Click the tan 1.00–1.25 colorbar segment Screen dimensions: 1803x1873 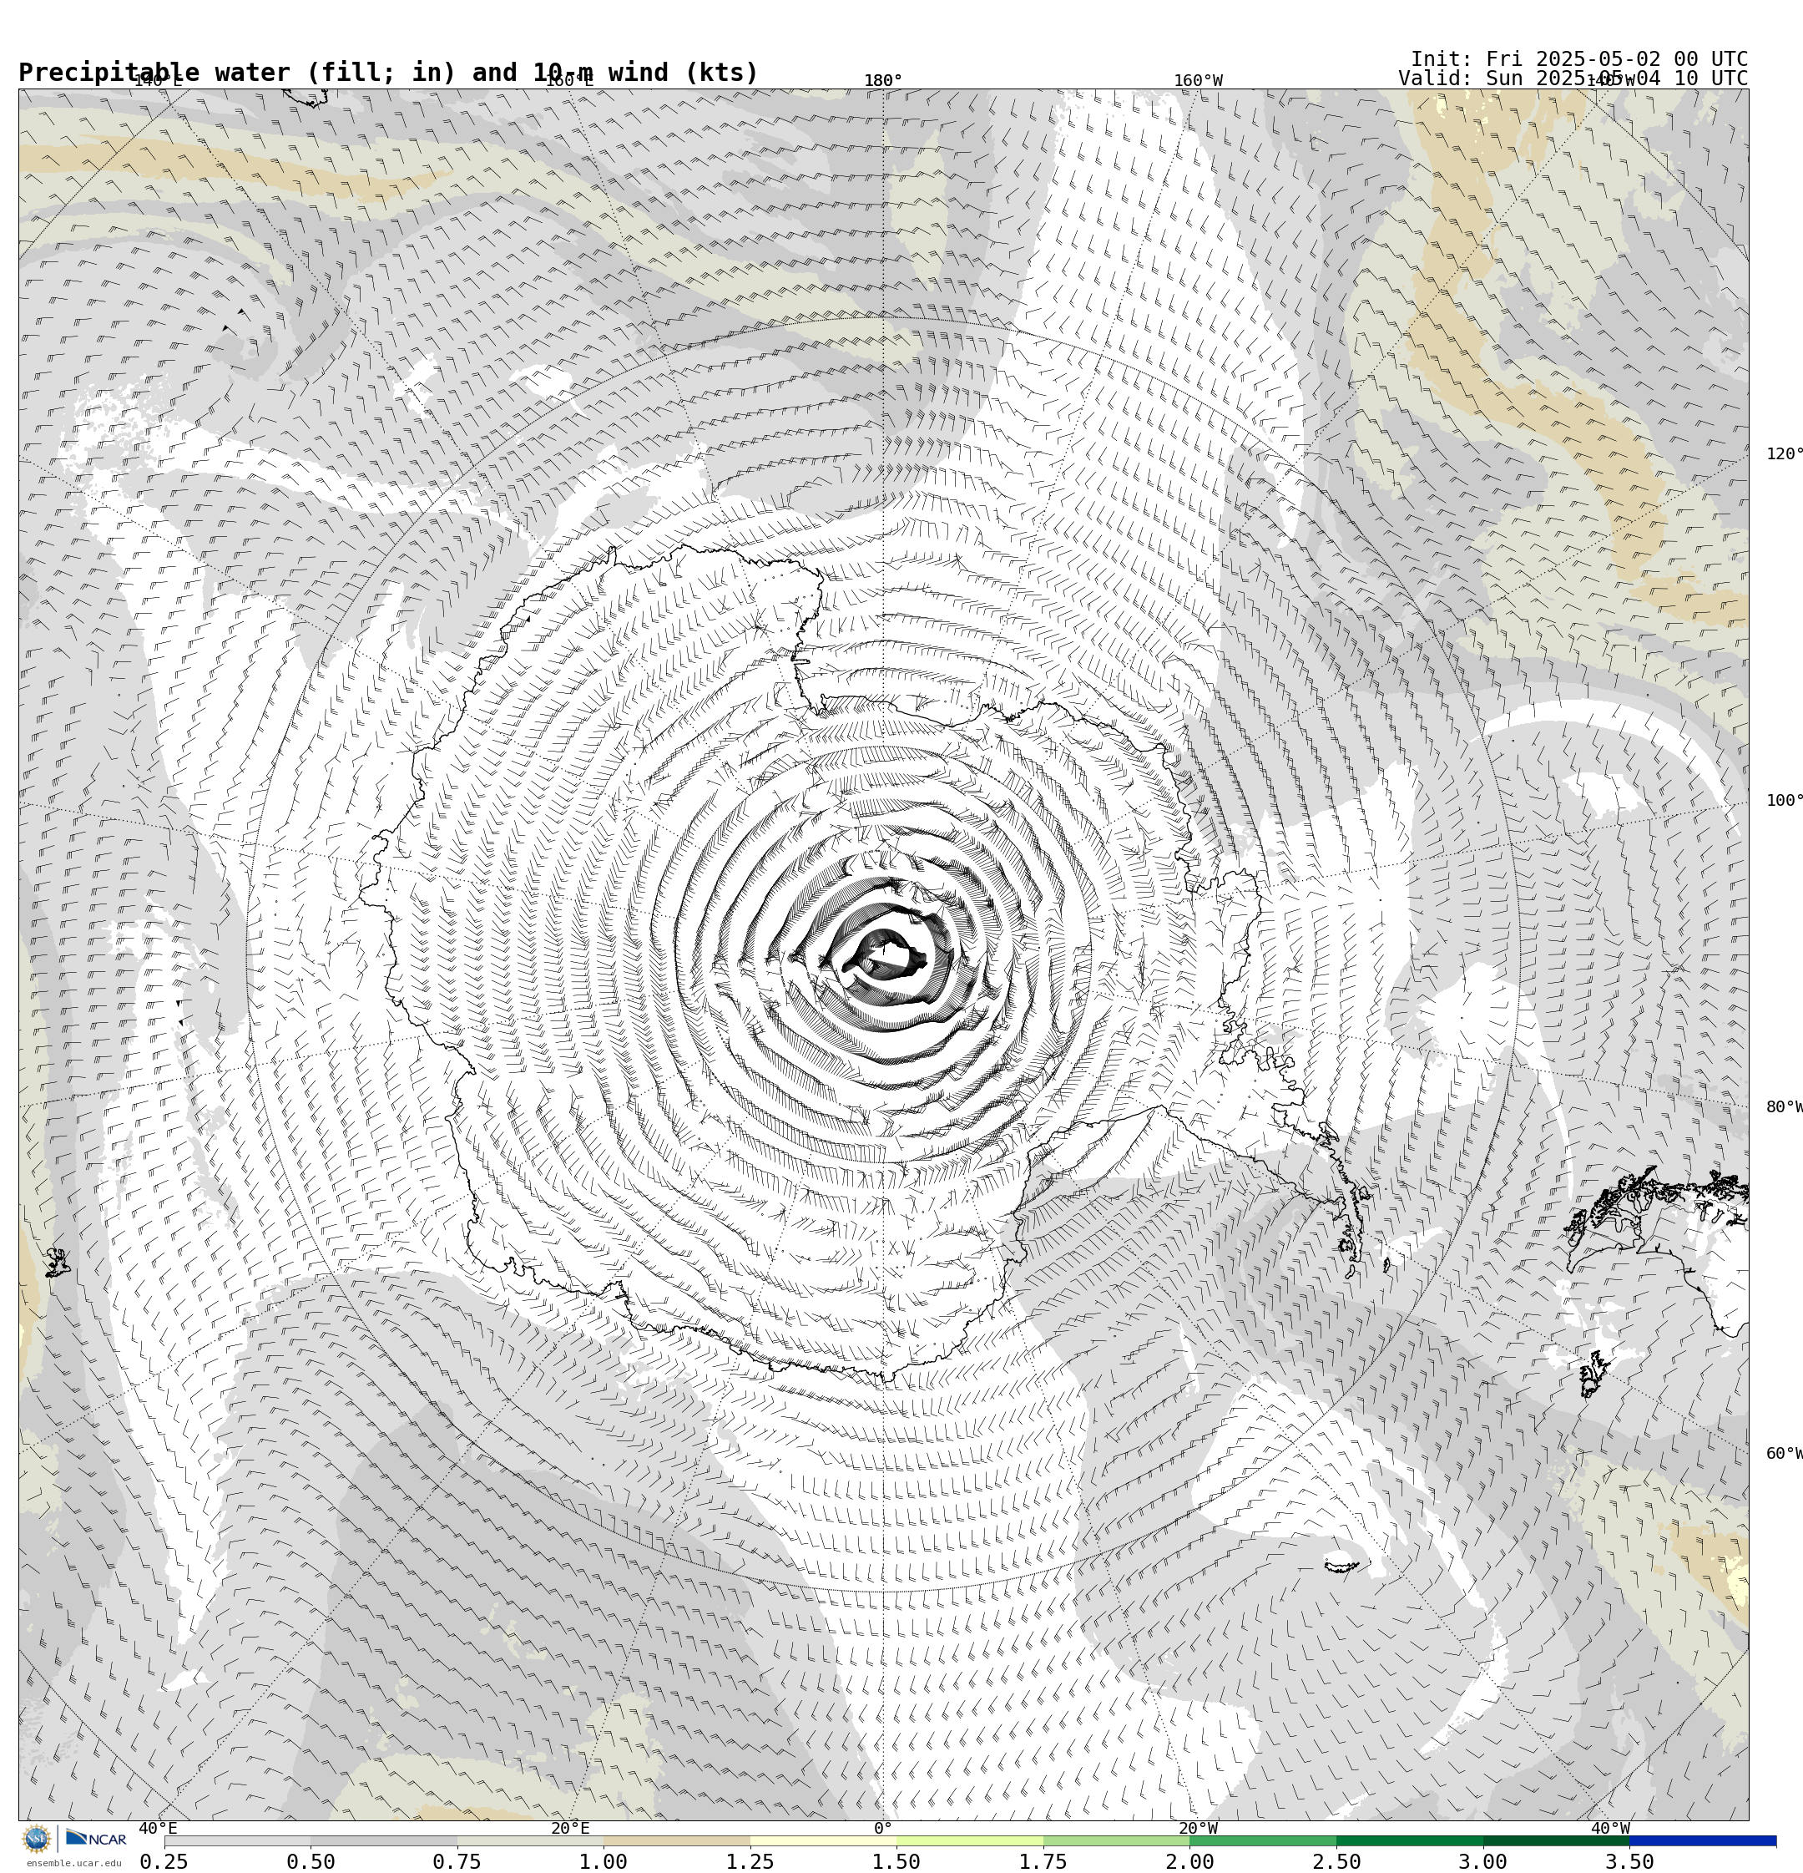point(676,1840)
